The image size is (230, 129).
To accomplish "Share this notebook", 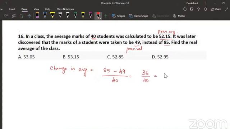I will [216, 9].
